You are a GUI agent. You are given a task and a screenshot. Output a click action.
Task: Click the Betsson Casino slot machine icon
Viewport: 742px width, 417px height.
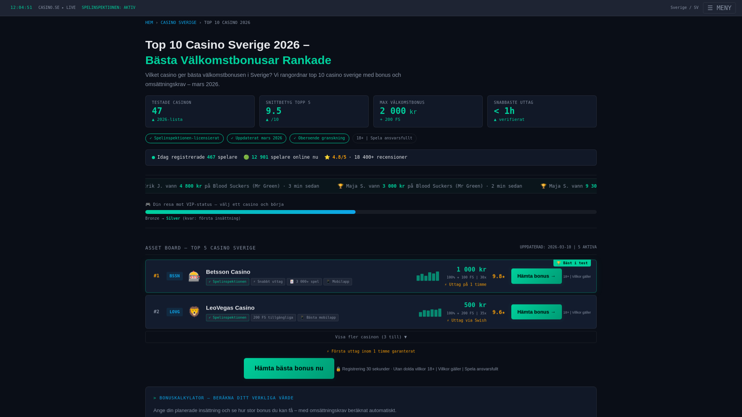[x=194, y=276]
